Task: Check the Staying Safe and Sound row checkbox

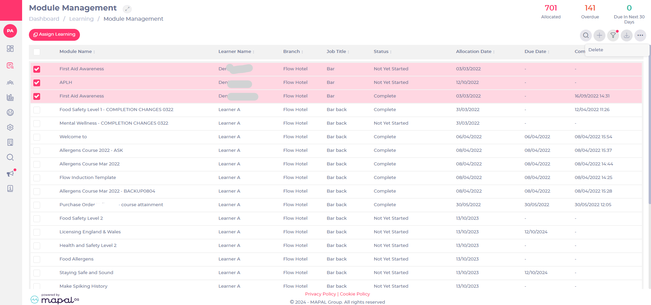Action: (x=37, y=273)
